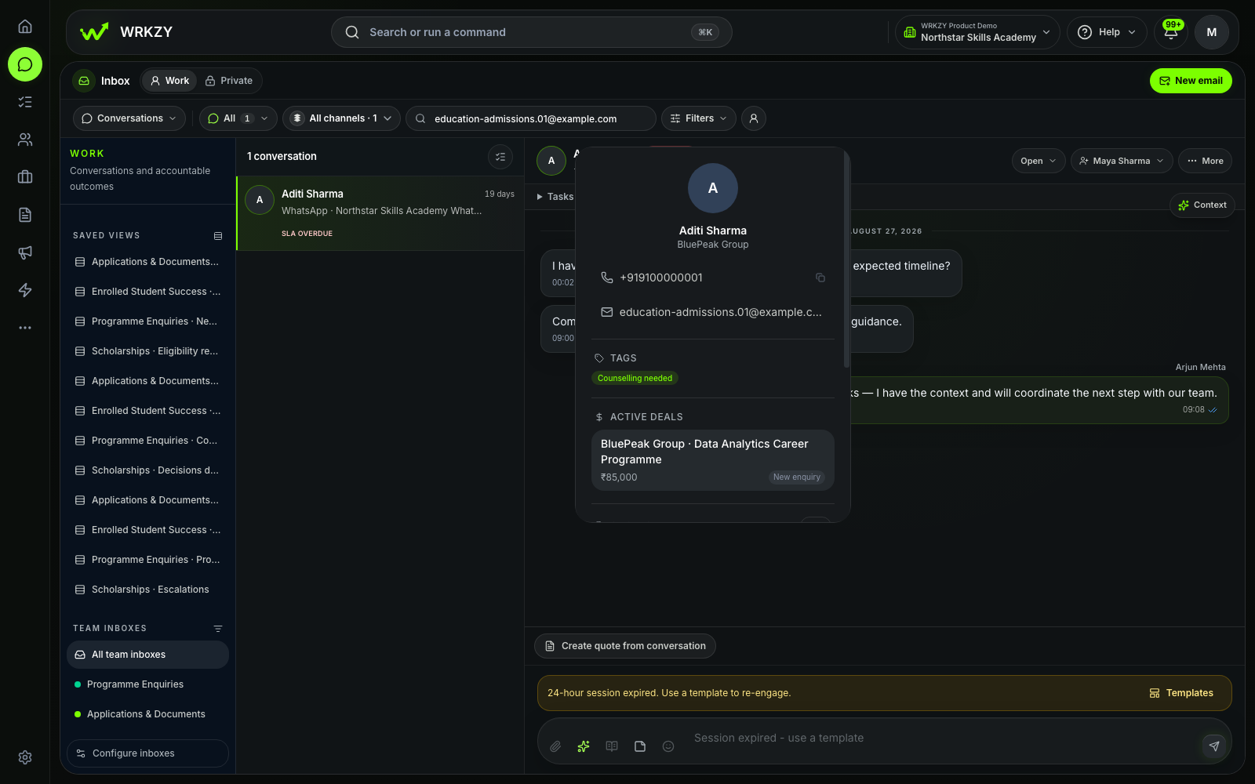Open saved view Scholarships · Eligibility re...

point(147,351)
